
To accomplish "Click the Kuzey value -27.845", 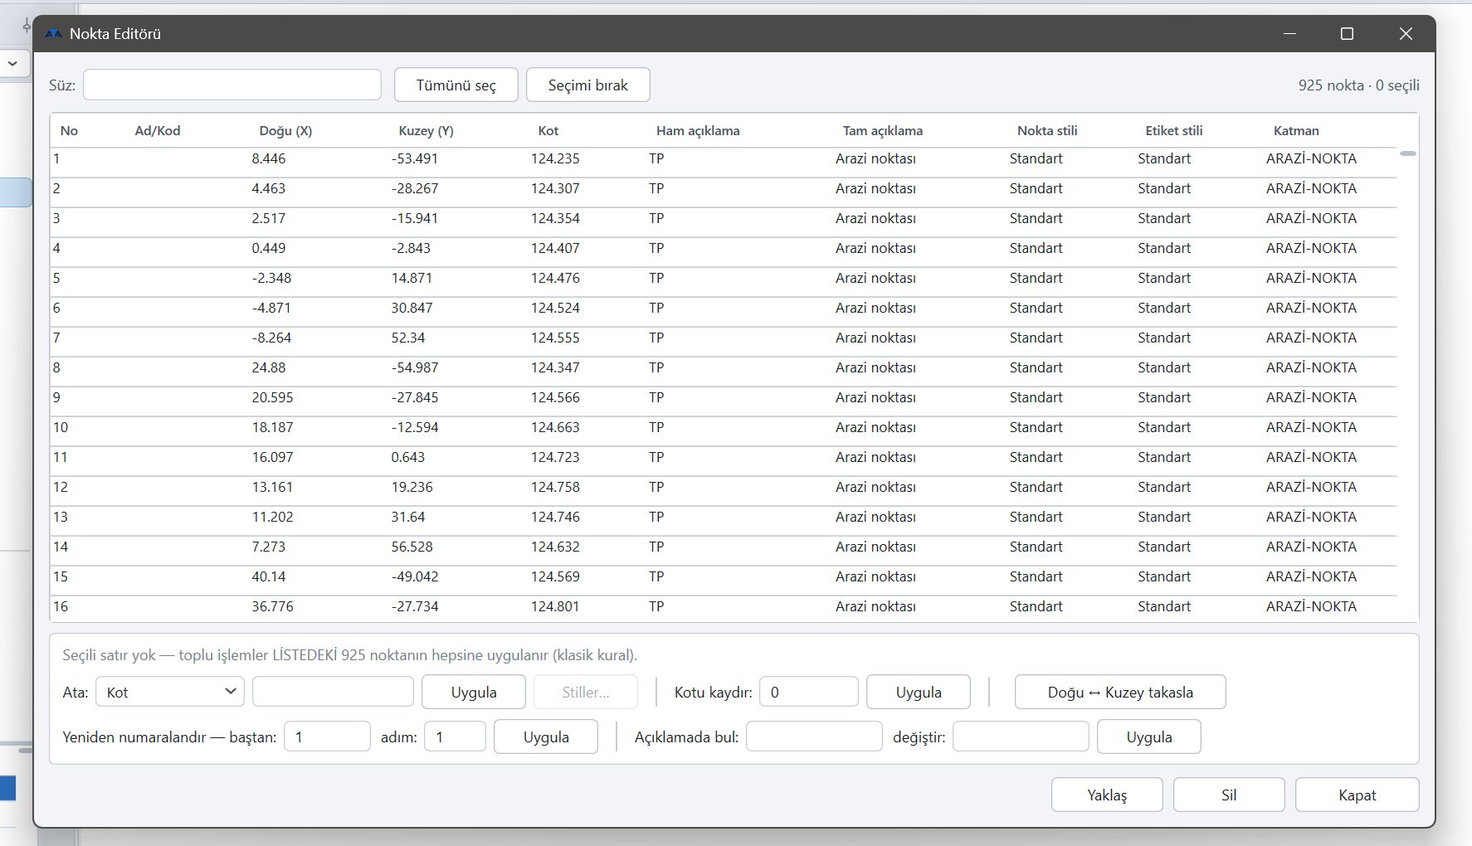I will pos(415,397).
